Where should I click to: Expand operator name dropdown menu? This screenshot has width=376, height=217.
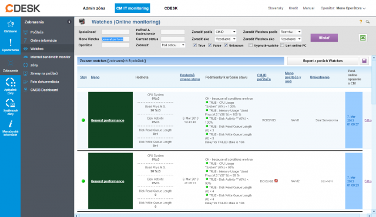pyautogui.click(x=364, y=8)
